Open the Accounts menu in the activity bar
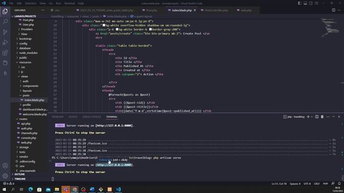The height and width of the screenshot is (193, 344). [x=5, y=166]
